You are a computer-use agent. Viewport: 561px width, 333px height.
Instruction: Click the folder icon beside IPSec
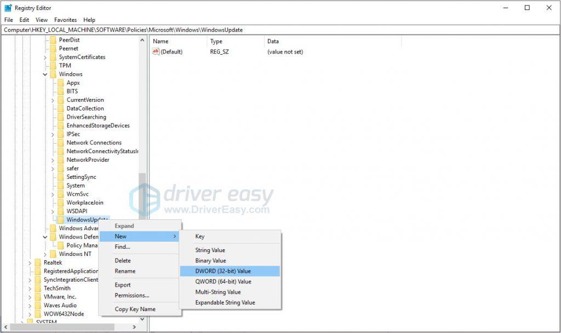62,134
